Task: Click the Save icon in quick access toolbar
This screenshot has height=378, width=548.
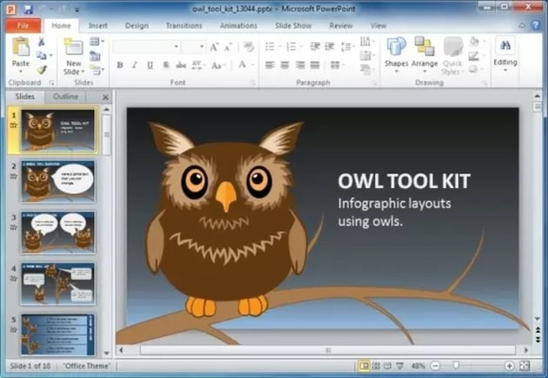Action: pos(29,9)
